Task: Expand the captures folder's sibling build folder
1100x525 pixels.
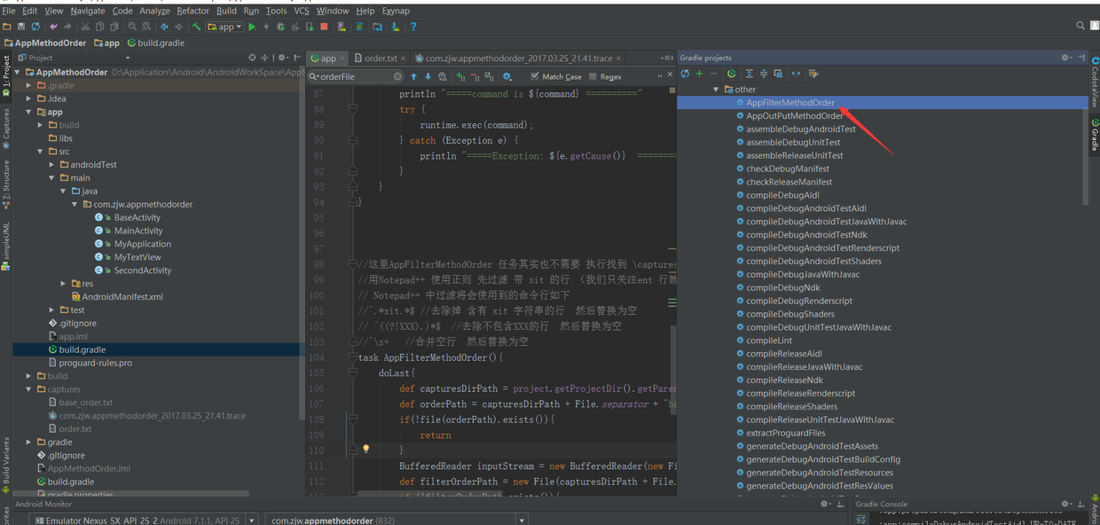Action: (x=29, y=376)
